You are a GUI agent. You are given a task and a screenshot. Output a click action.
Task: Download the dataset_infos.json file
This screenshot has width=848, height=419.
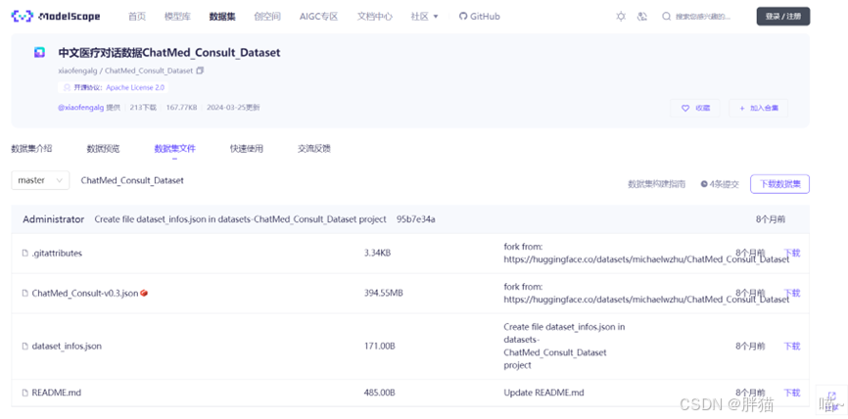[x=792, y=346]
